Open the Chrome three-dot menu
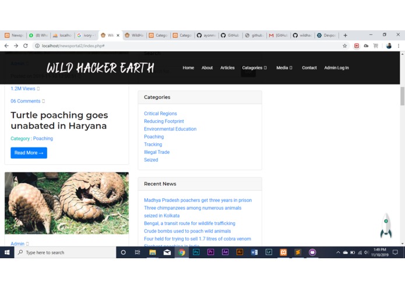This screenshot has height=288, width=405. pyautogui.click(x=399, y=45)
